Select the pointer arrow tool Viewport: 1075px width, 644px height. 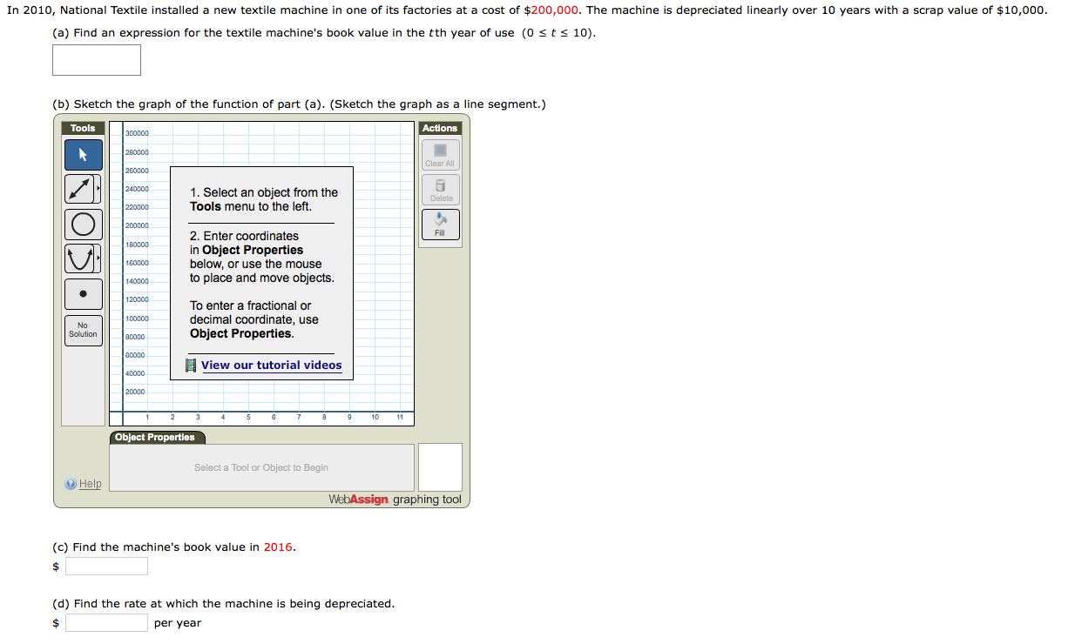(83, 155)
